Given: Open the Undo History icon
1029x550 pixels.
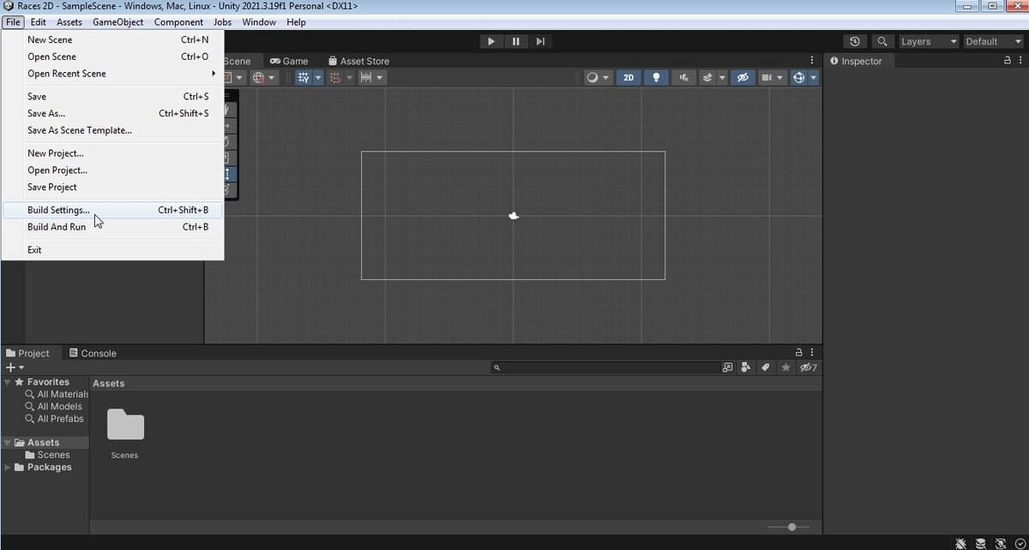Looking at the screenshot, I should click(855, 41).
